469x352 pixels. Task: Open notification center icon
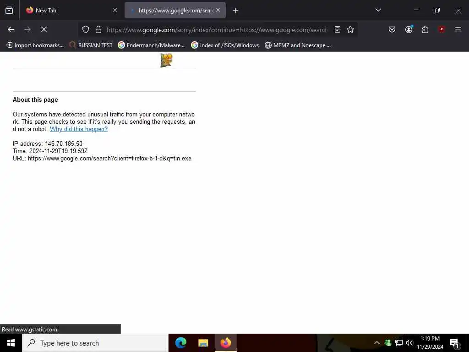coord(455,343)
